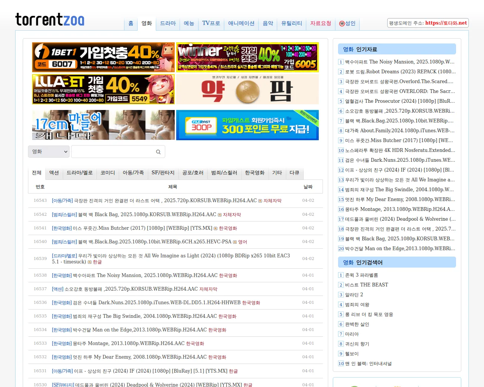484x387 pixels.
Task: Focus the search text field
Action: [113, 152]
